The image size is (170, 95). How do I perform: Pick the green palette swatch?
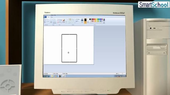(98, 19)
